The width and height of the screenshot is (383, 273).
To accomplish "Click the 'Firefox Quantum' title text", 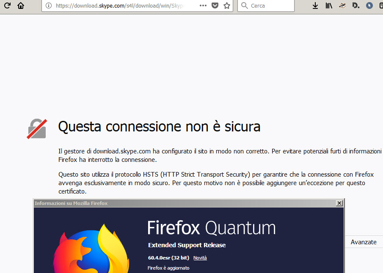I will 212,228.
